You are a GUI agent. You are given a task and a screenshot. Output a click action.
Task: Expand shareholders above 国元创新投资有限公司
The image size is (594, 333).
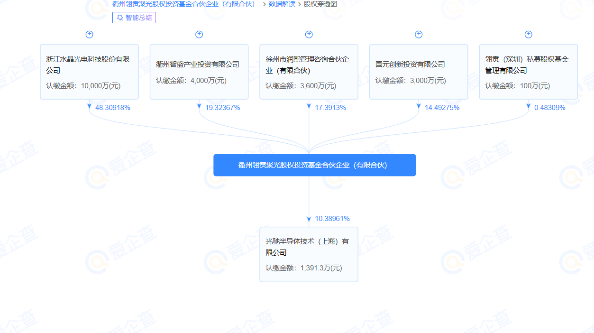point(419,35)
